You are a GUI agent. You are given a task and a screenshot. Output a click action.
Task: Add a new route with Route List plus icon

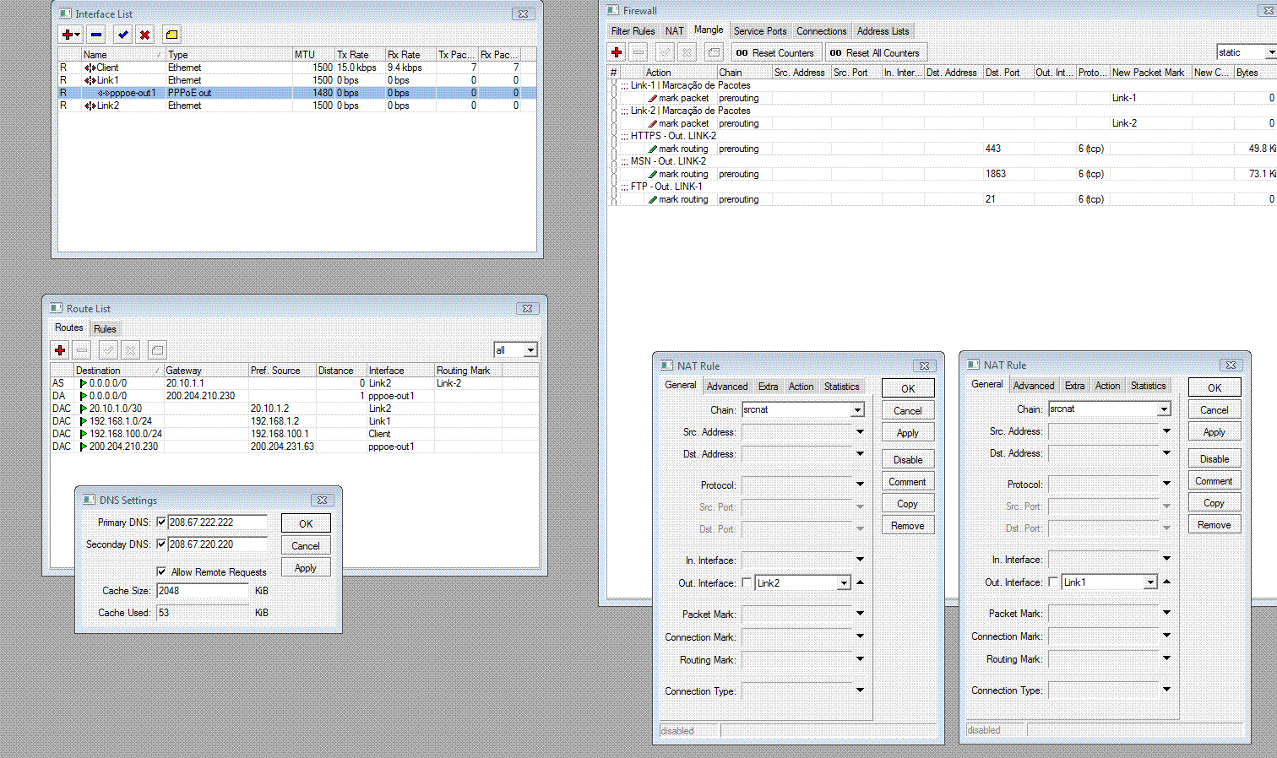point(60,350)
